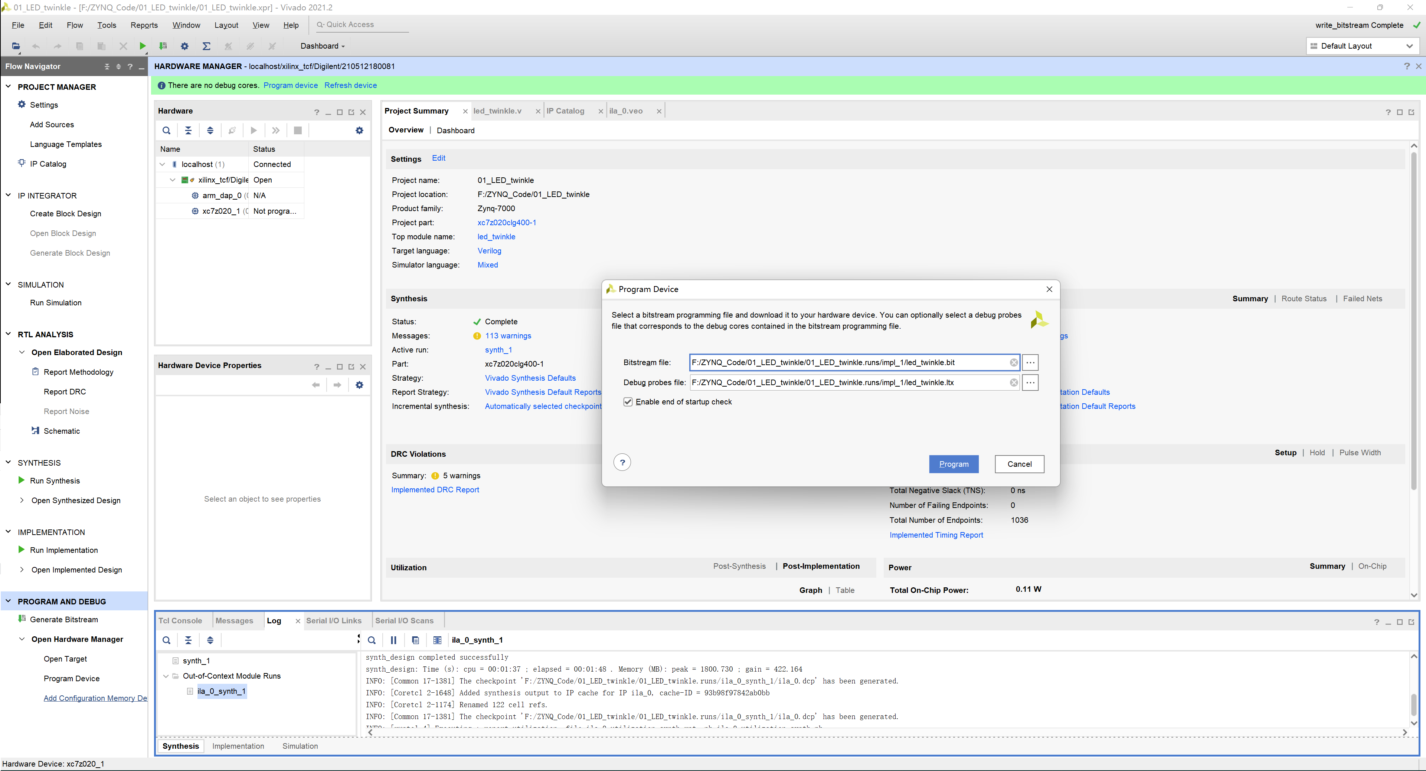Toggle Enable end of startup check
Image resolution: width=1426 pixels, height=771 pixels.
click(x=628, y=402)
